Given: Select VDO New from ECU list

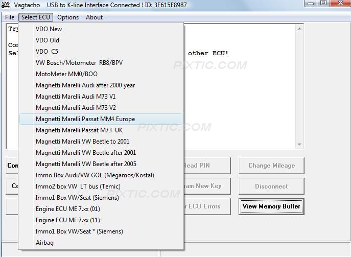Looking at the screenshot, I should pyautogui.click(x=49, y=29).
